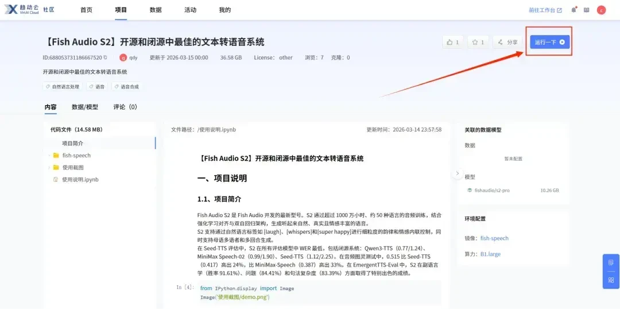The width and height of the screenshot is (620, 309).
Task: Select 项目简介 in file tree
Action: [x=73, y=143]
